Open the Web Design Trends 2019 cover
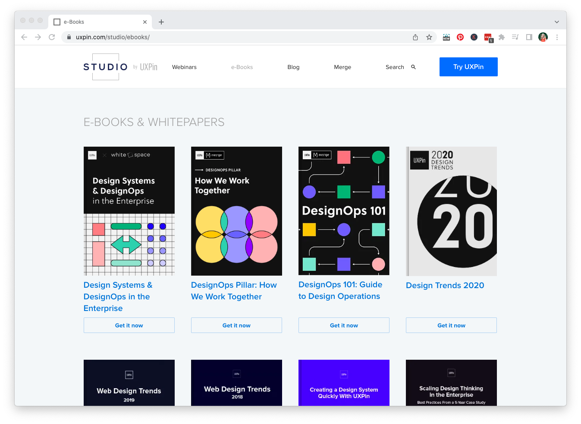581x424 pixels. coord(129,383)
